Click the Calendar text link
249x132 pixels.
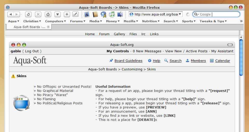[x=223, y=61]
